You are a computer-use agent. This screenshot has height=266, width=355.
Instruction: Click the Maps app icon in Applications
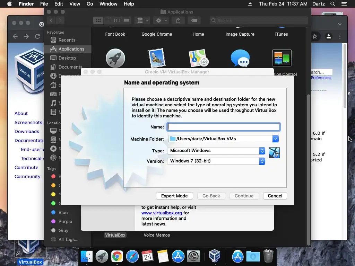click(198, 58)
